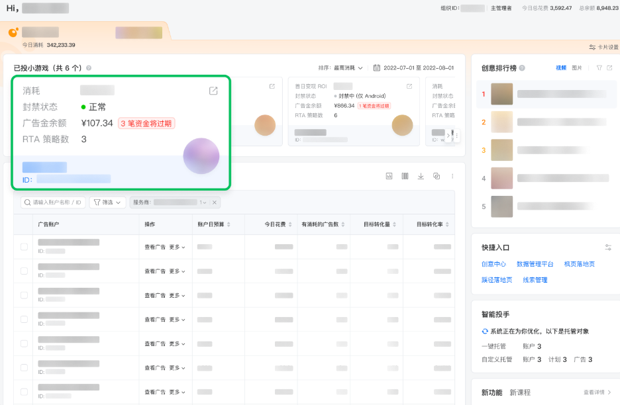Open the column settings icon above table
This screenshot has height=405, width=620.
pyautogui.click(x=405, y=176)
